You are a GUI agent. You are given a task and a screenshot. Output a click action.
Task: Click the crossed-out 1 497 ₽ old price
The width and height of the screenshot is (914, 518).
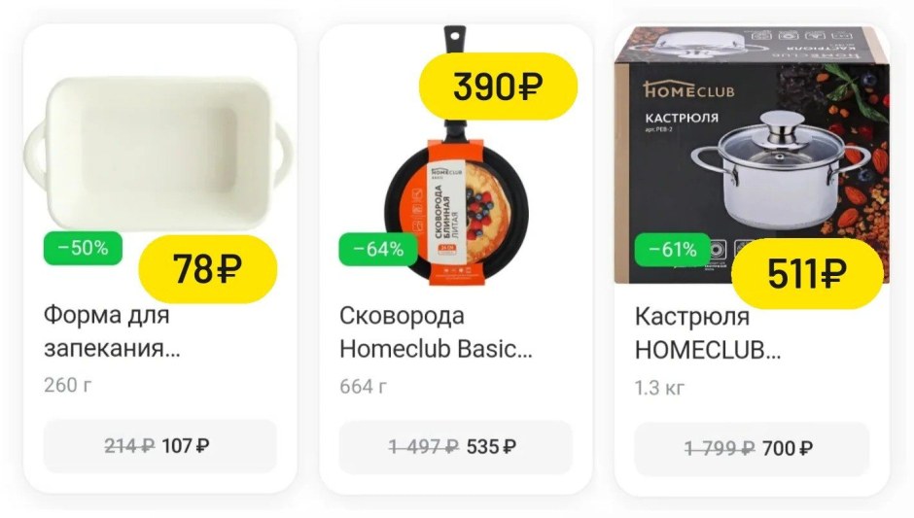pyautogui.click(x=424, y=447)
